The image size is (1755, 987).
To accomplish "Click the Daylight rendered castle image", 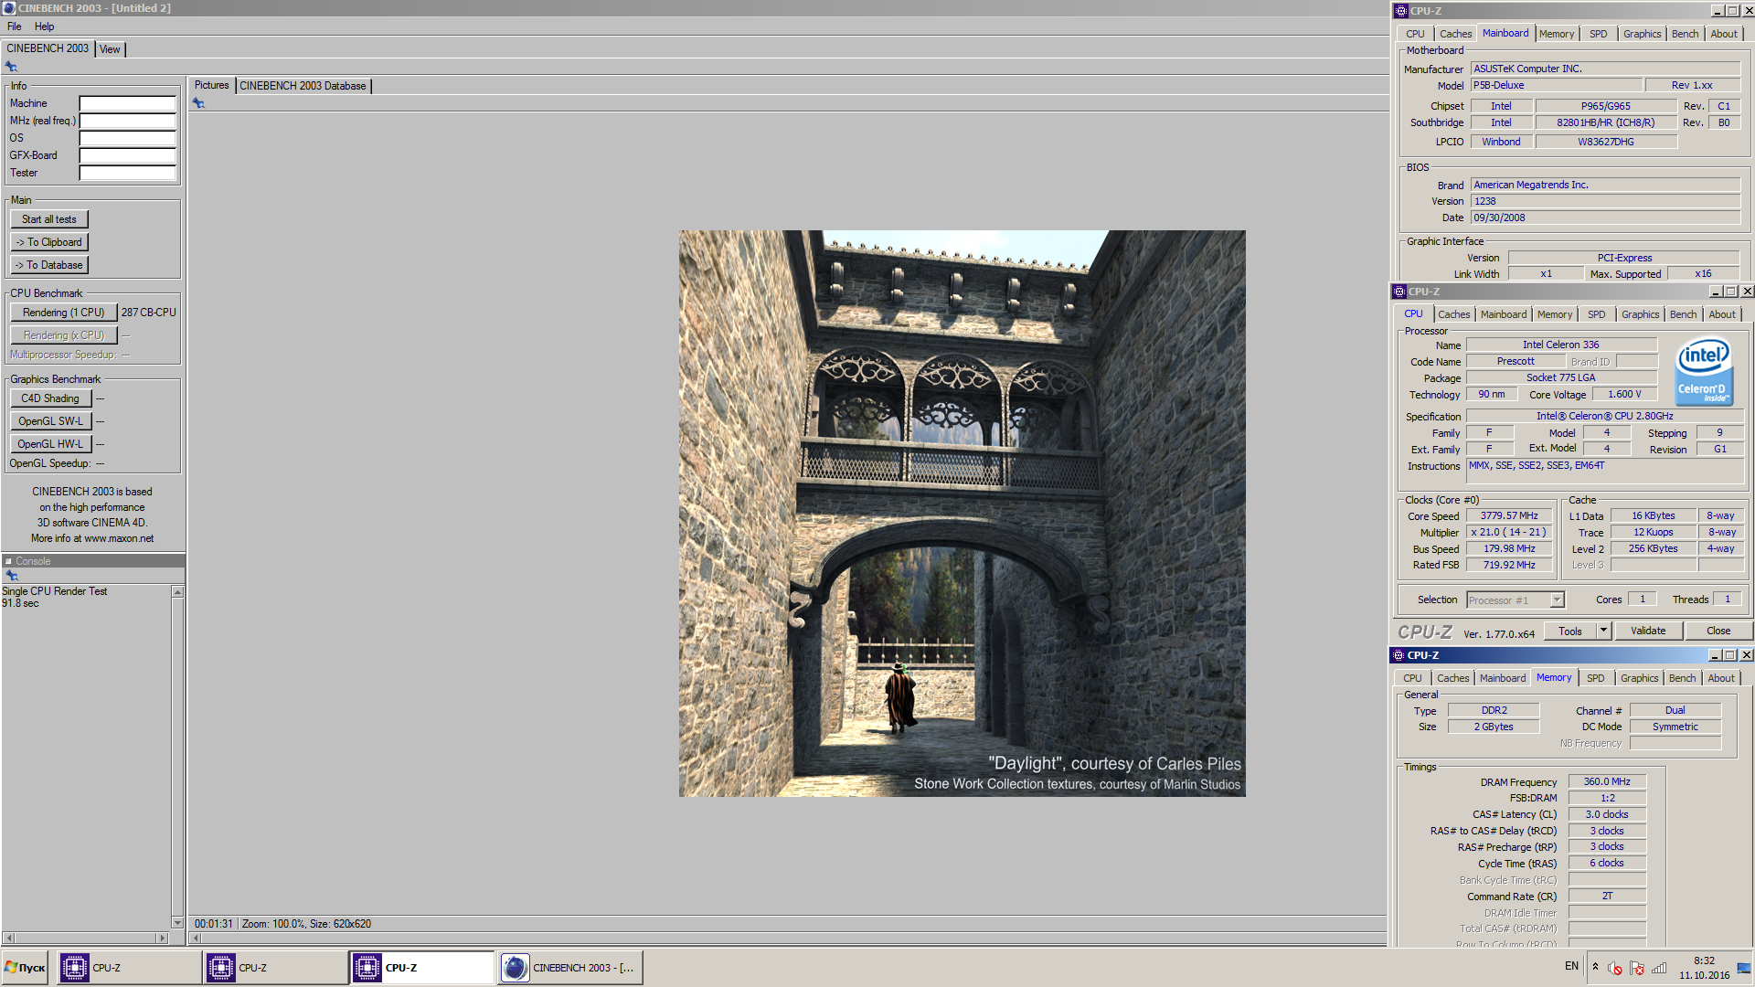I will coord(962,514).
